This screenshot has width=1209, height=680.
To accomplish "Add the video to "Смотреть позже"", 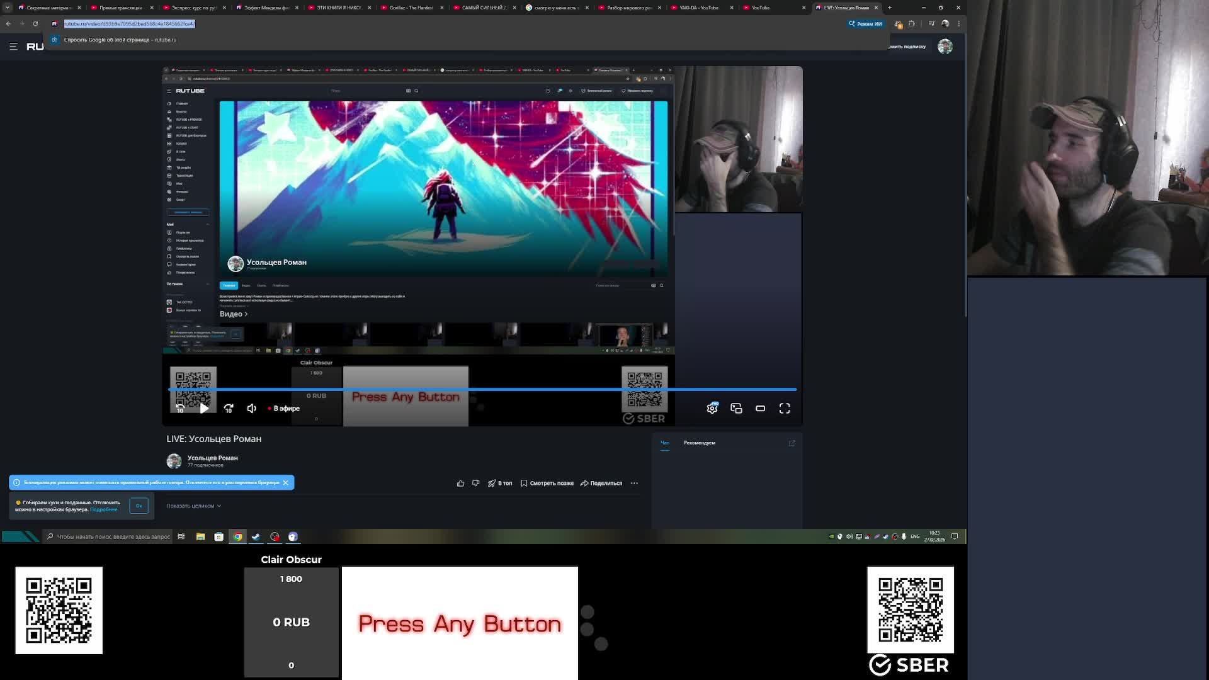I will [547, 483].
